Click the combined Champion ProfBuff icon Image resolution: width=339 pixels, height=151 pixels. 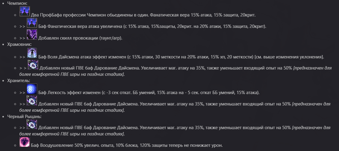point(25,11)
